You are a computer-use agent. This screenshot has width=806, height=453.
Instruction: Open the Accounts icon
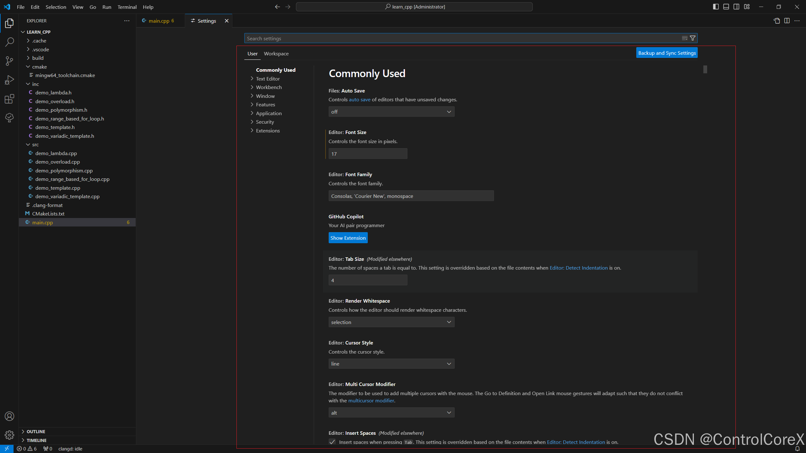[9, 416]
